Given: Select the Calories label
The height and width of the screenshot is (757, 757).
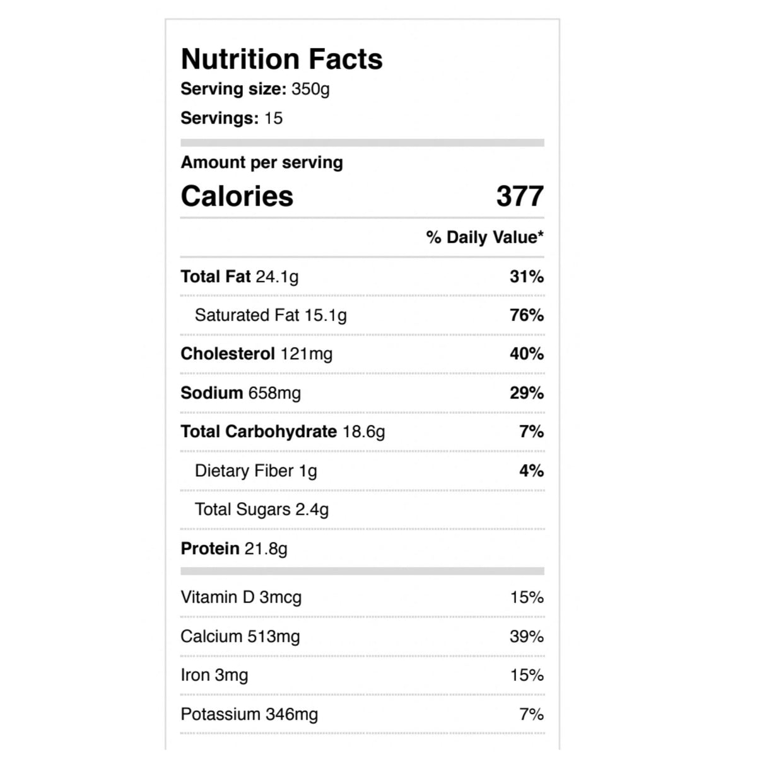Looking at the screenshot, I should [x=237, y=196].
